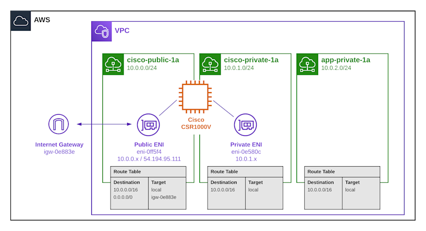This screenshot has height=231, width=426.
Task: Click the Public ENI label
Action: tap(149, 145)
